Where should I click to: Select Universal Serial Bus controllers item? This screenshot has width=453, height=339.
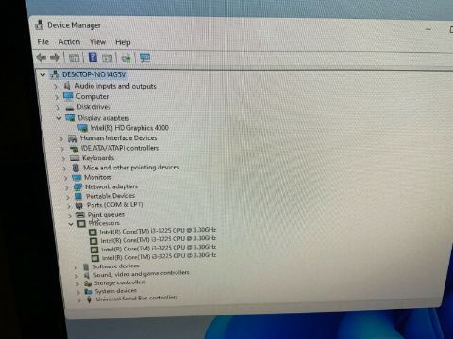pyautogui.click(x=137, y=298)
